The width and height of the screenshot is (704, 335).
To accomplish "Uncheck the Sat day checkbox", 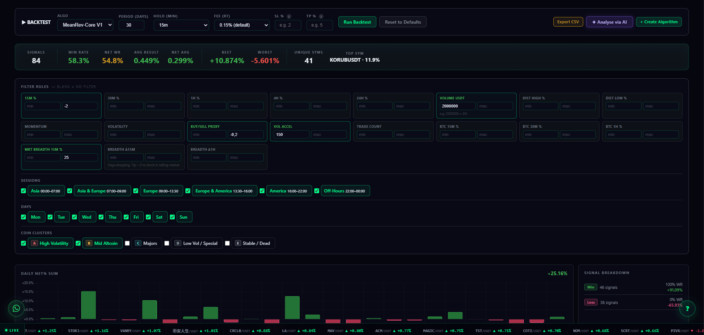I will pos(148,217).
